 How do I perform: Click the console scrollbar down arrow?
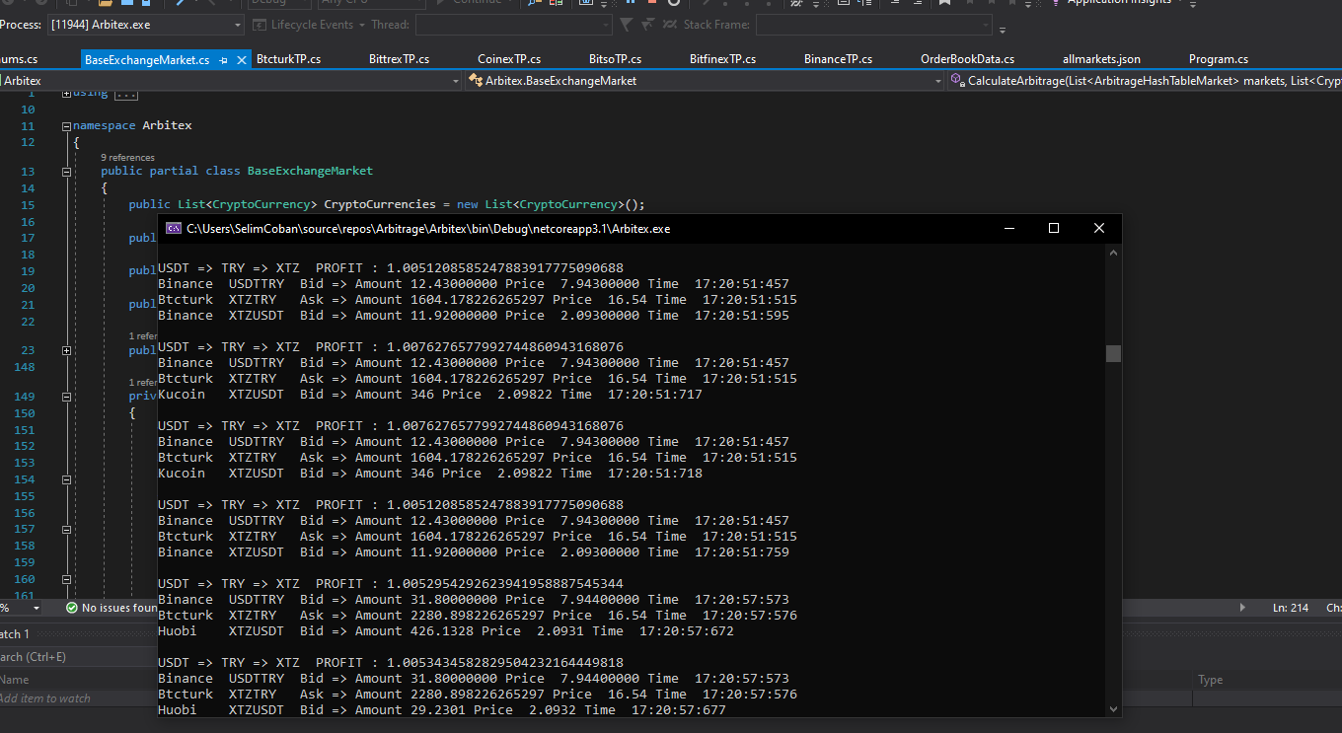(1113, 708)
